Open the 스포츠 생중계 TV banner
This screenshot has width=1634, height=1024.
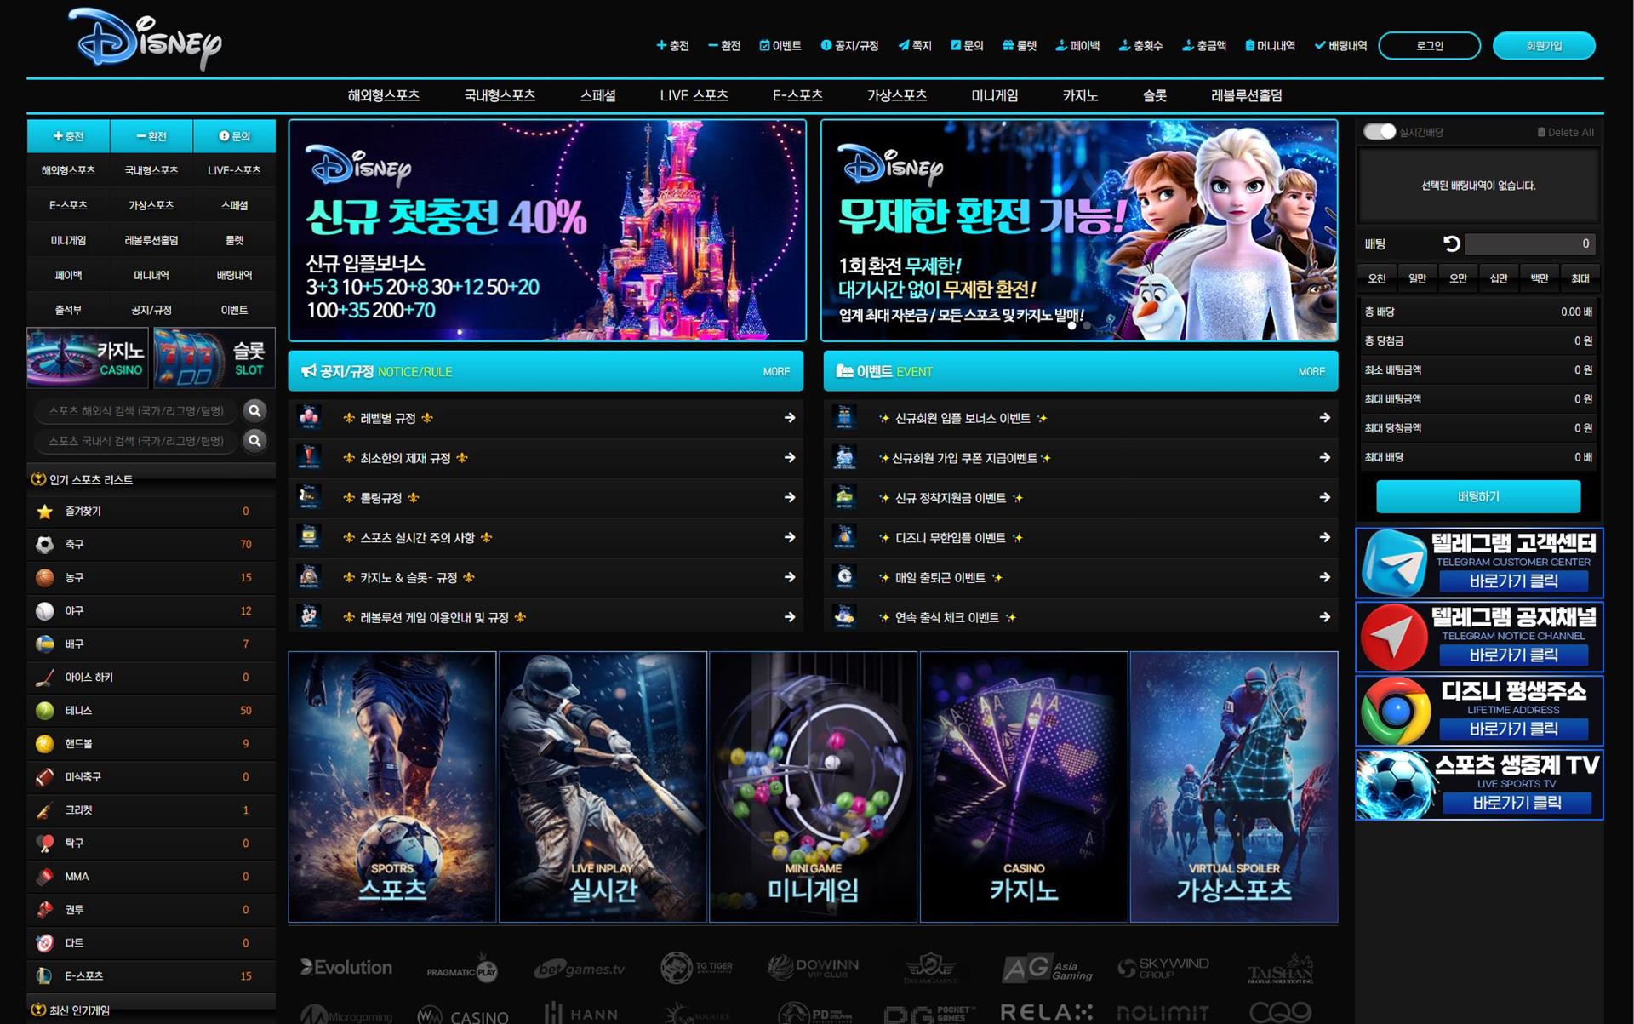(x=1479, y=785)
